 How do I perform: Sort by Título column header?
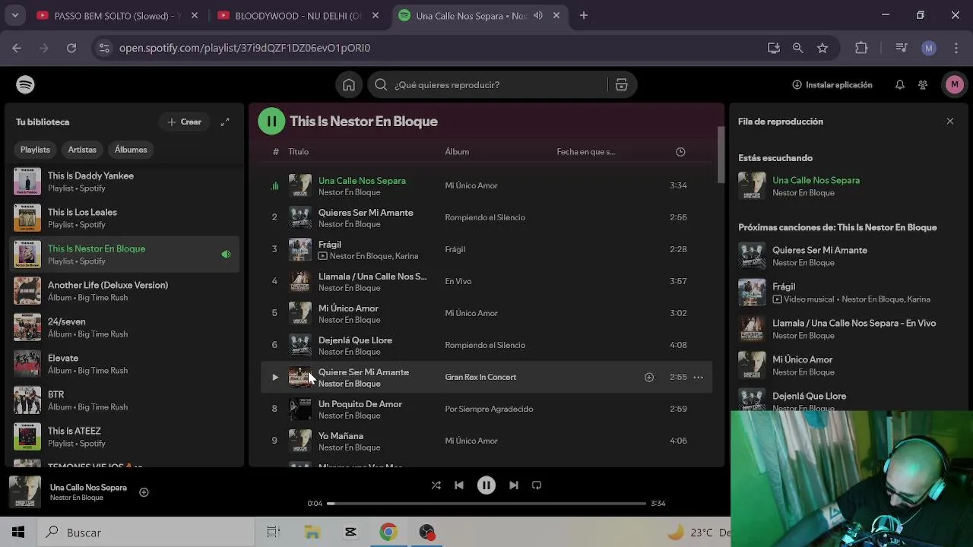point(298,152)
